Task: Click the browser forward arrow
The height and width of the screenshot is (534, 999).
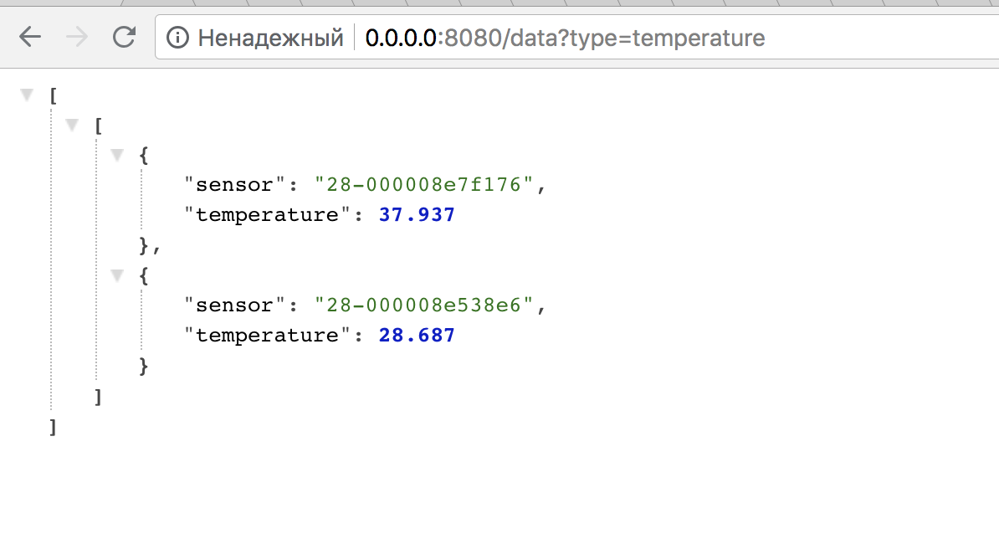Action: pyautogui.click(x=77, y=38)
